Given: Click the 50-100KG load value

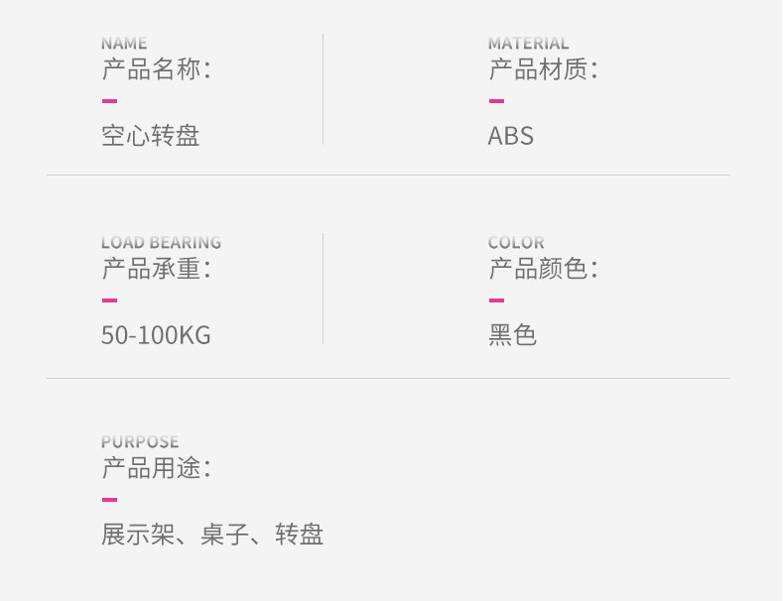Looking at the screenshot, I should coord(156,335).
